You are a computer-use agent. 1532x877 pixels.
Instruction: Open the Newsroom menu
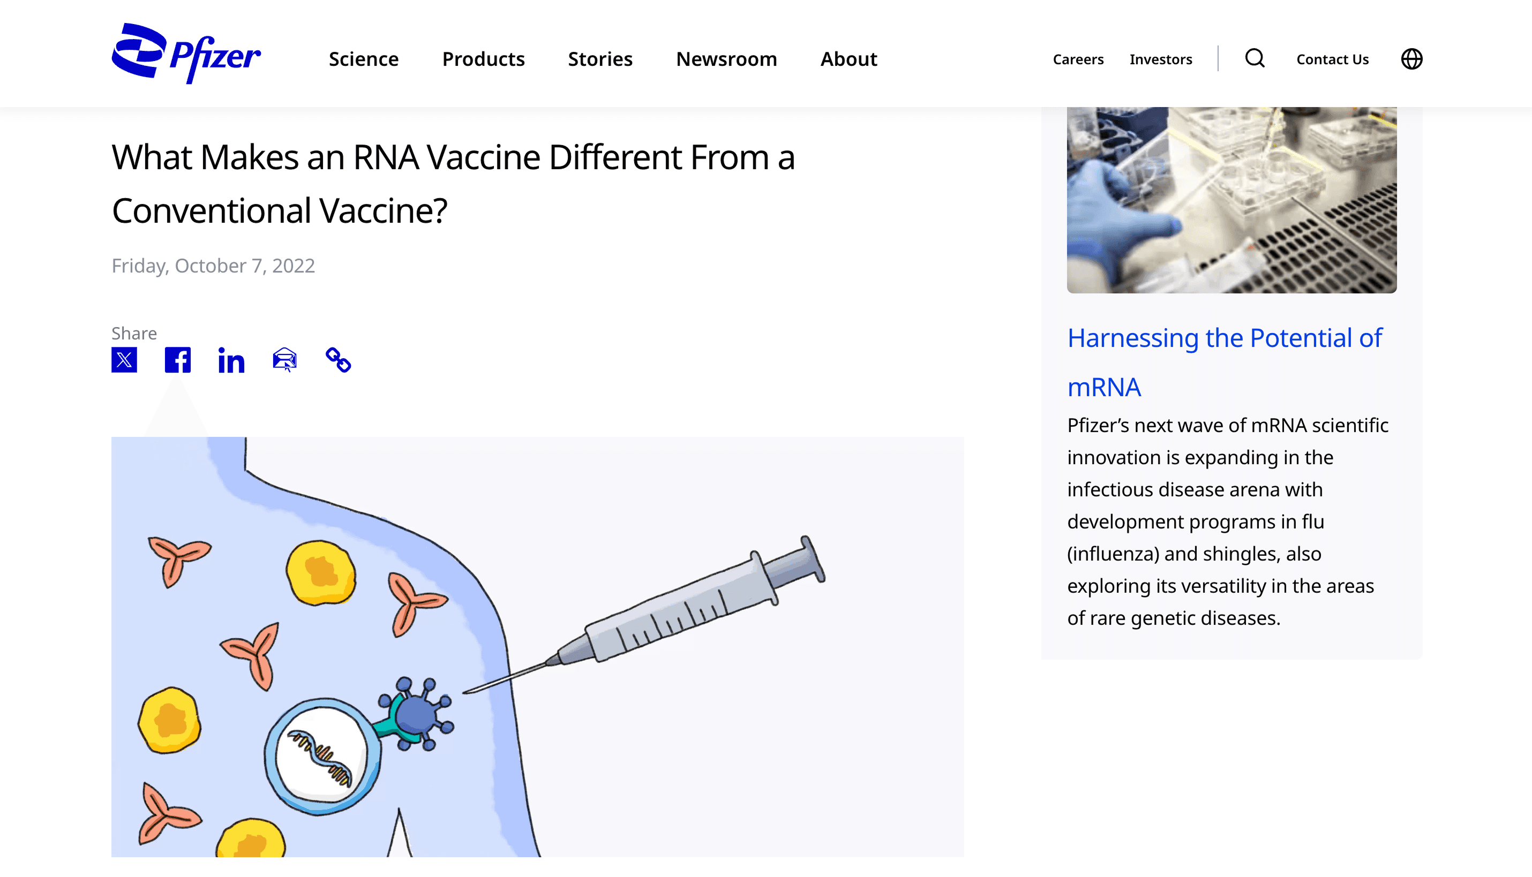tap(726, 59)
